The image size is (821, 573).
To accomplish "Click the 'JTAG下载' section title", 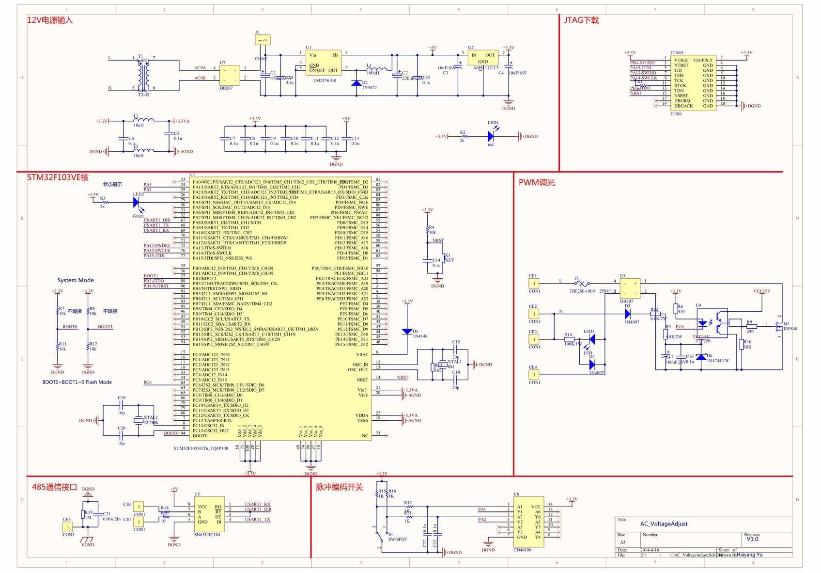I will (581, 20).
